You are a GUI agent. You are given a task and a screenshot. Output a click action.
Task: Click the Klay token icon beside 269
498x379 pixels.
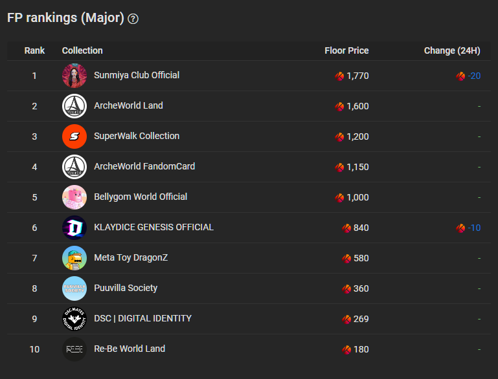[346, 319]
